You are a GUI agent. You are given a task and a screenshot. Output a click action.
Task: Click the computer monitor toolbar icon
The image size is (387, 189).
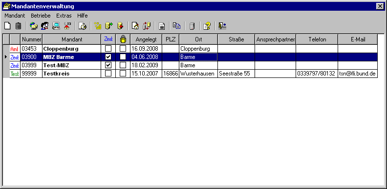[x=56, y=26]
